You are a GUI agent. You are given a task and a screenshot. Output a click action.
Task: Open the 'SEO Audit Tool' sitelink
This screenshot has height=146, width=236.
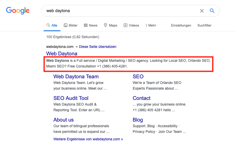coord(71,98)
